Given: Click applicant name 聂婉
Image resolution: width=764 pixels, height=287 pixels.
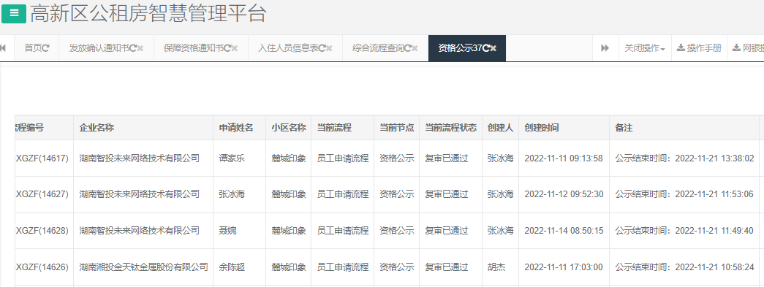Looking at the screenshot, I should coord(227,231).
